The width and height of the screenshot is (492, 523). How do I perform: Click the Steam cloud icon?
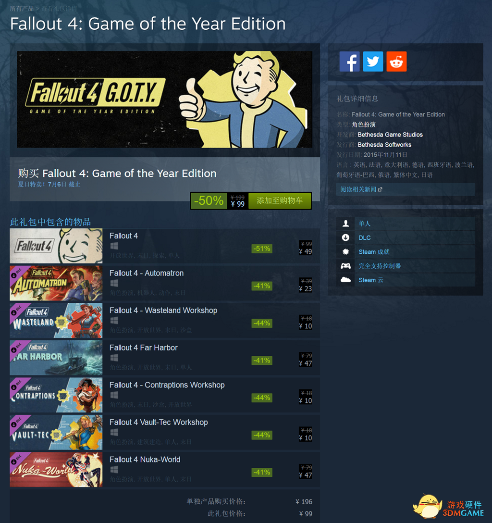coord(345,280)
